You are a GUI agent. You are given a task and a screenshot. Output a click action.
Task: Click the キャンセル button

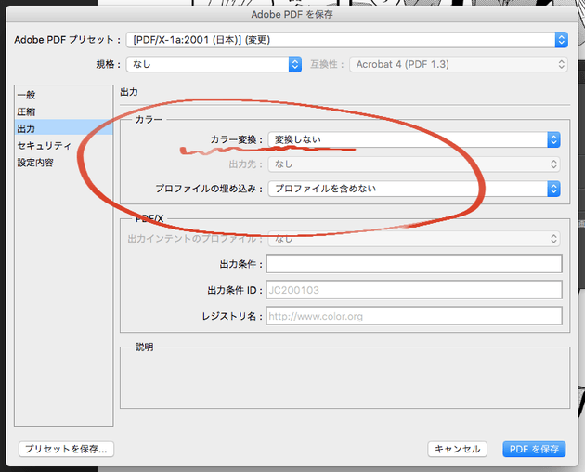tap(458, 449)
